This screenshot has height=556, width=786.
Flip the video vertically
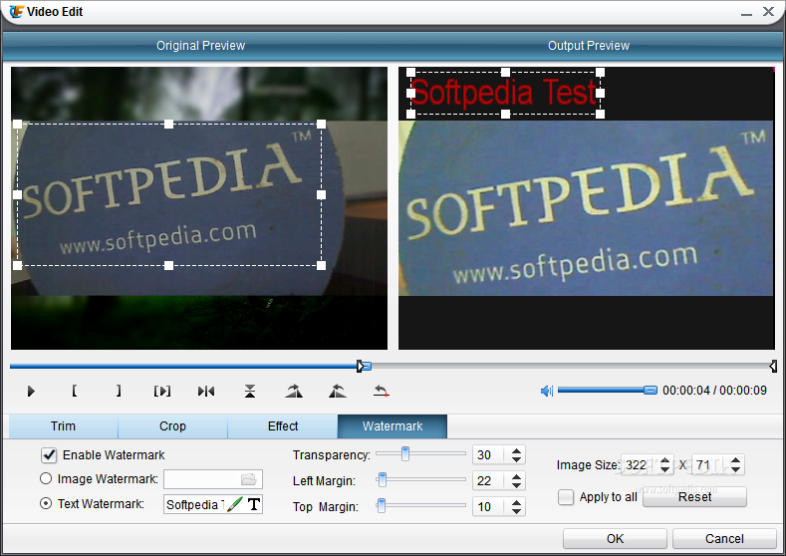click(250, 391)
